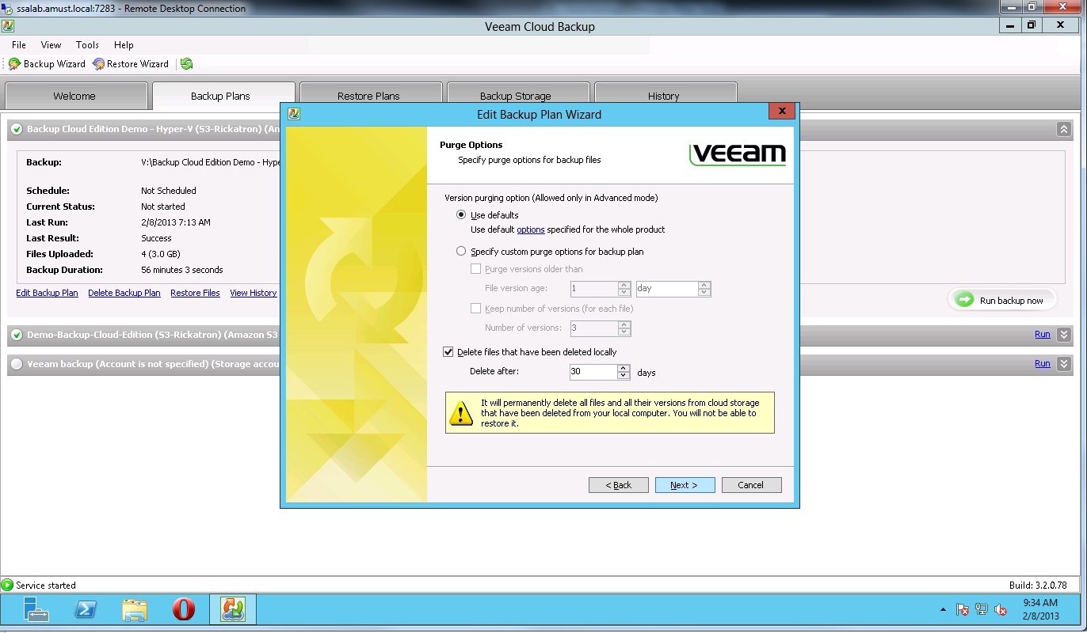
Task: Open Opera browser from the taskbar
Action: click(184, 609)
